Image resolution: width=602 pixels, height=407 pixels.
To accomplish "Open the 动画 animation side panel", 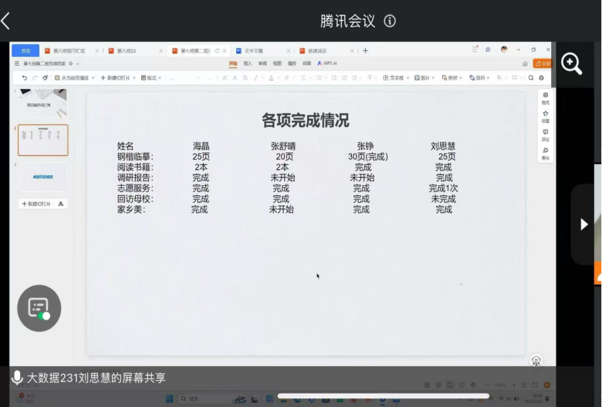I will coord(545,116).
